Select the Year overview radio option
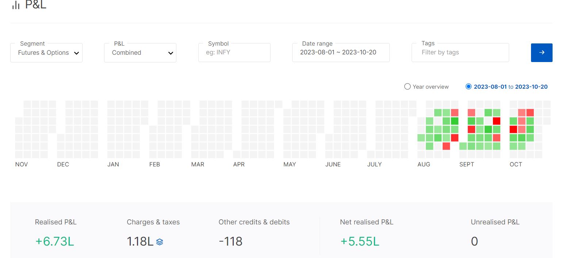The height and width of the screenshot is (258, 569). pyautogui.click(x=408, y=87)
